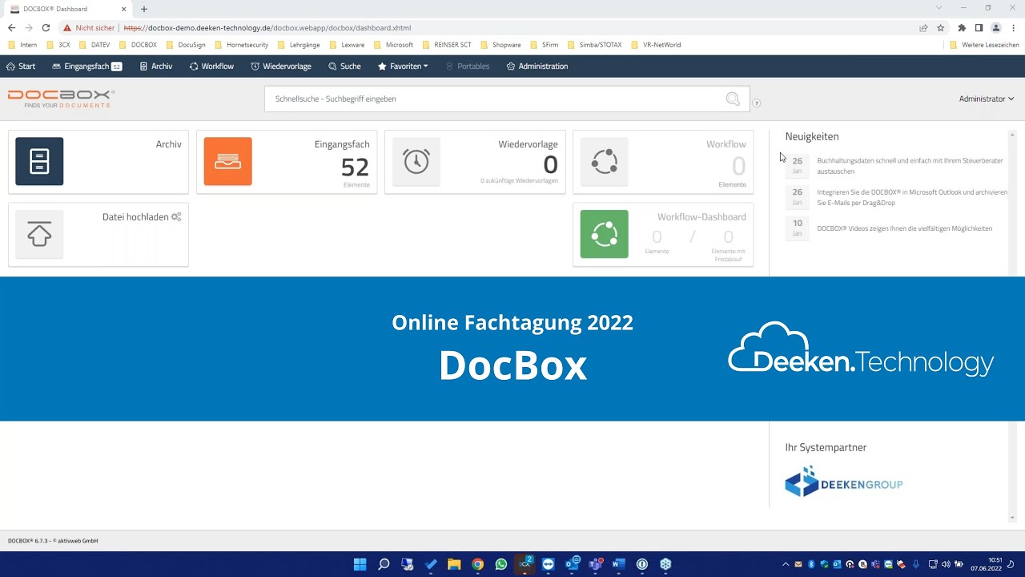The width and height of the screenshot is (1025, 577).
Task: Open the DOCBOX Videos news item
Action: tap(904, 228)
